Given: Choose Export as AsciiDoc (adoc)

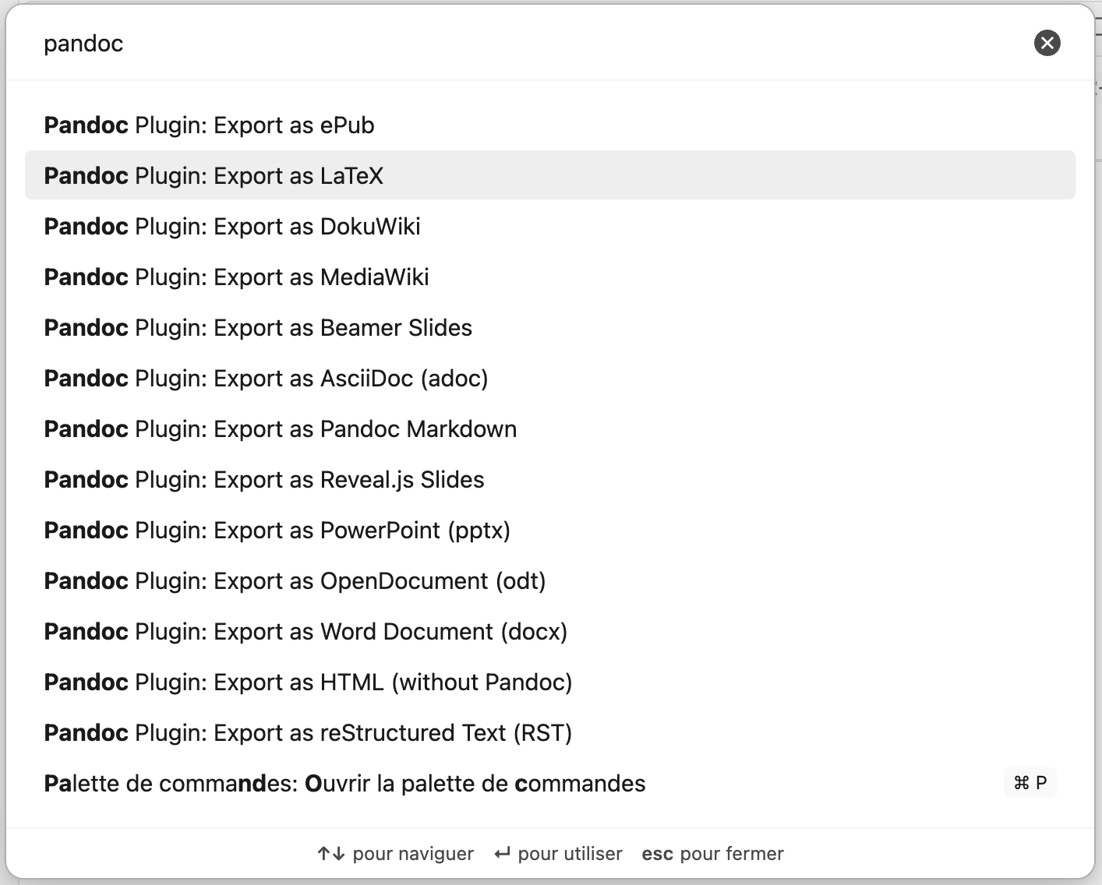Looking at the screenshot, I should click(266, 379).
